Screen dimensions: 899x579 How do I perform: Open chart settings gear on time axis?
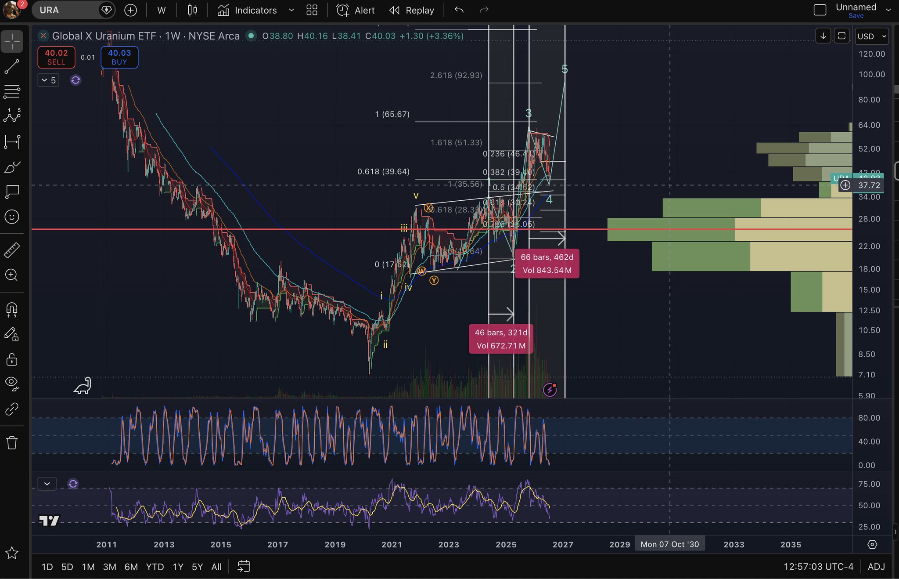point(872,544)
